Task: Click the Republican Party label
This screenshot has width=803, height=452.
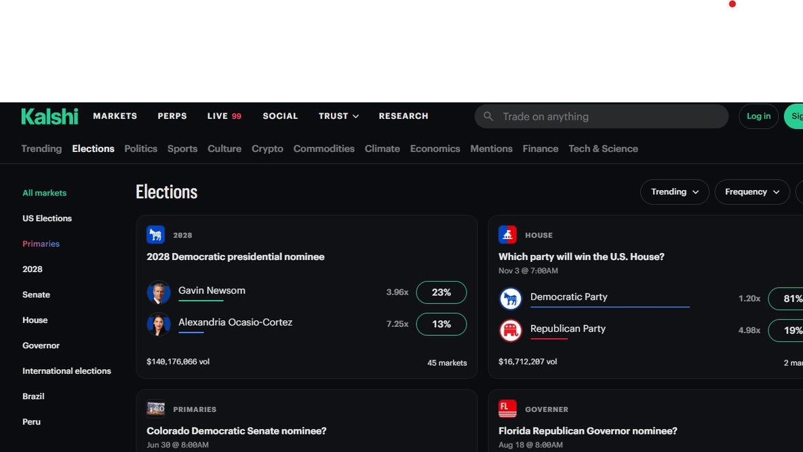Action: [568, 328]
